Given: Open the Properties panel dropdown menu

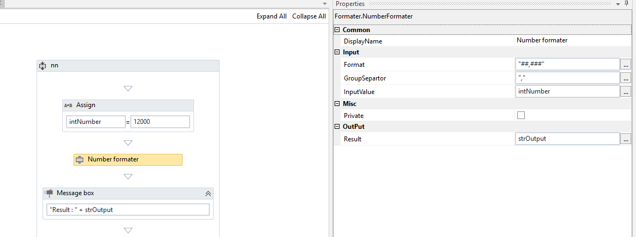Looking at the screenshot, I should (x=617, y=4).
